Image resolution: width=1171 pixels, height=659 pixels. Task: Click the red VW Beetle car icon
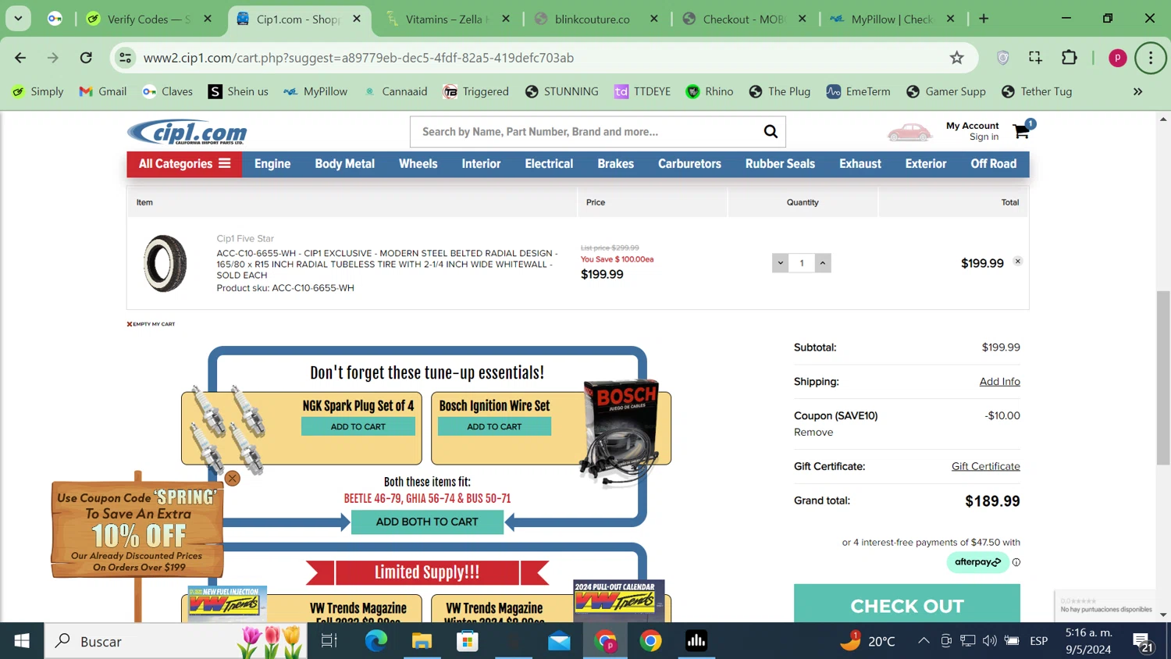coord(909,132)
